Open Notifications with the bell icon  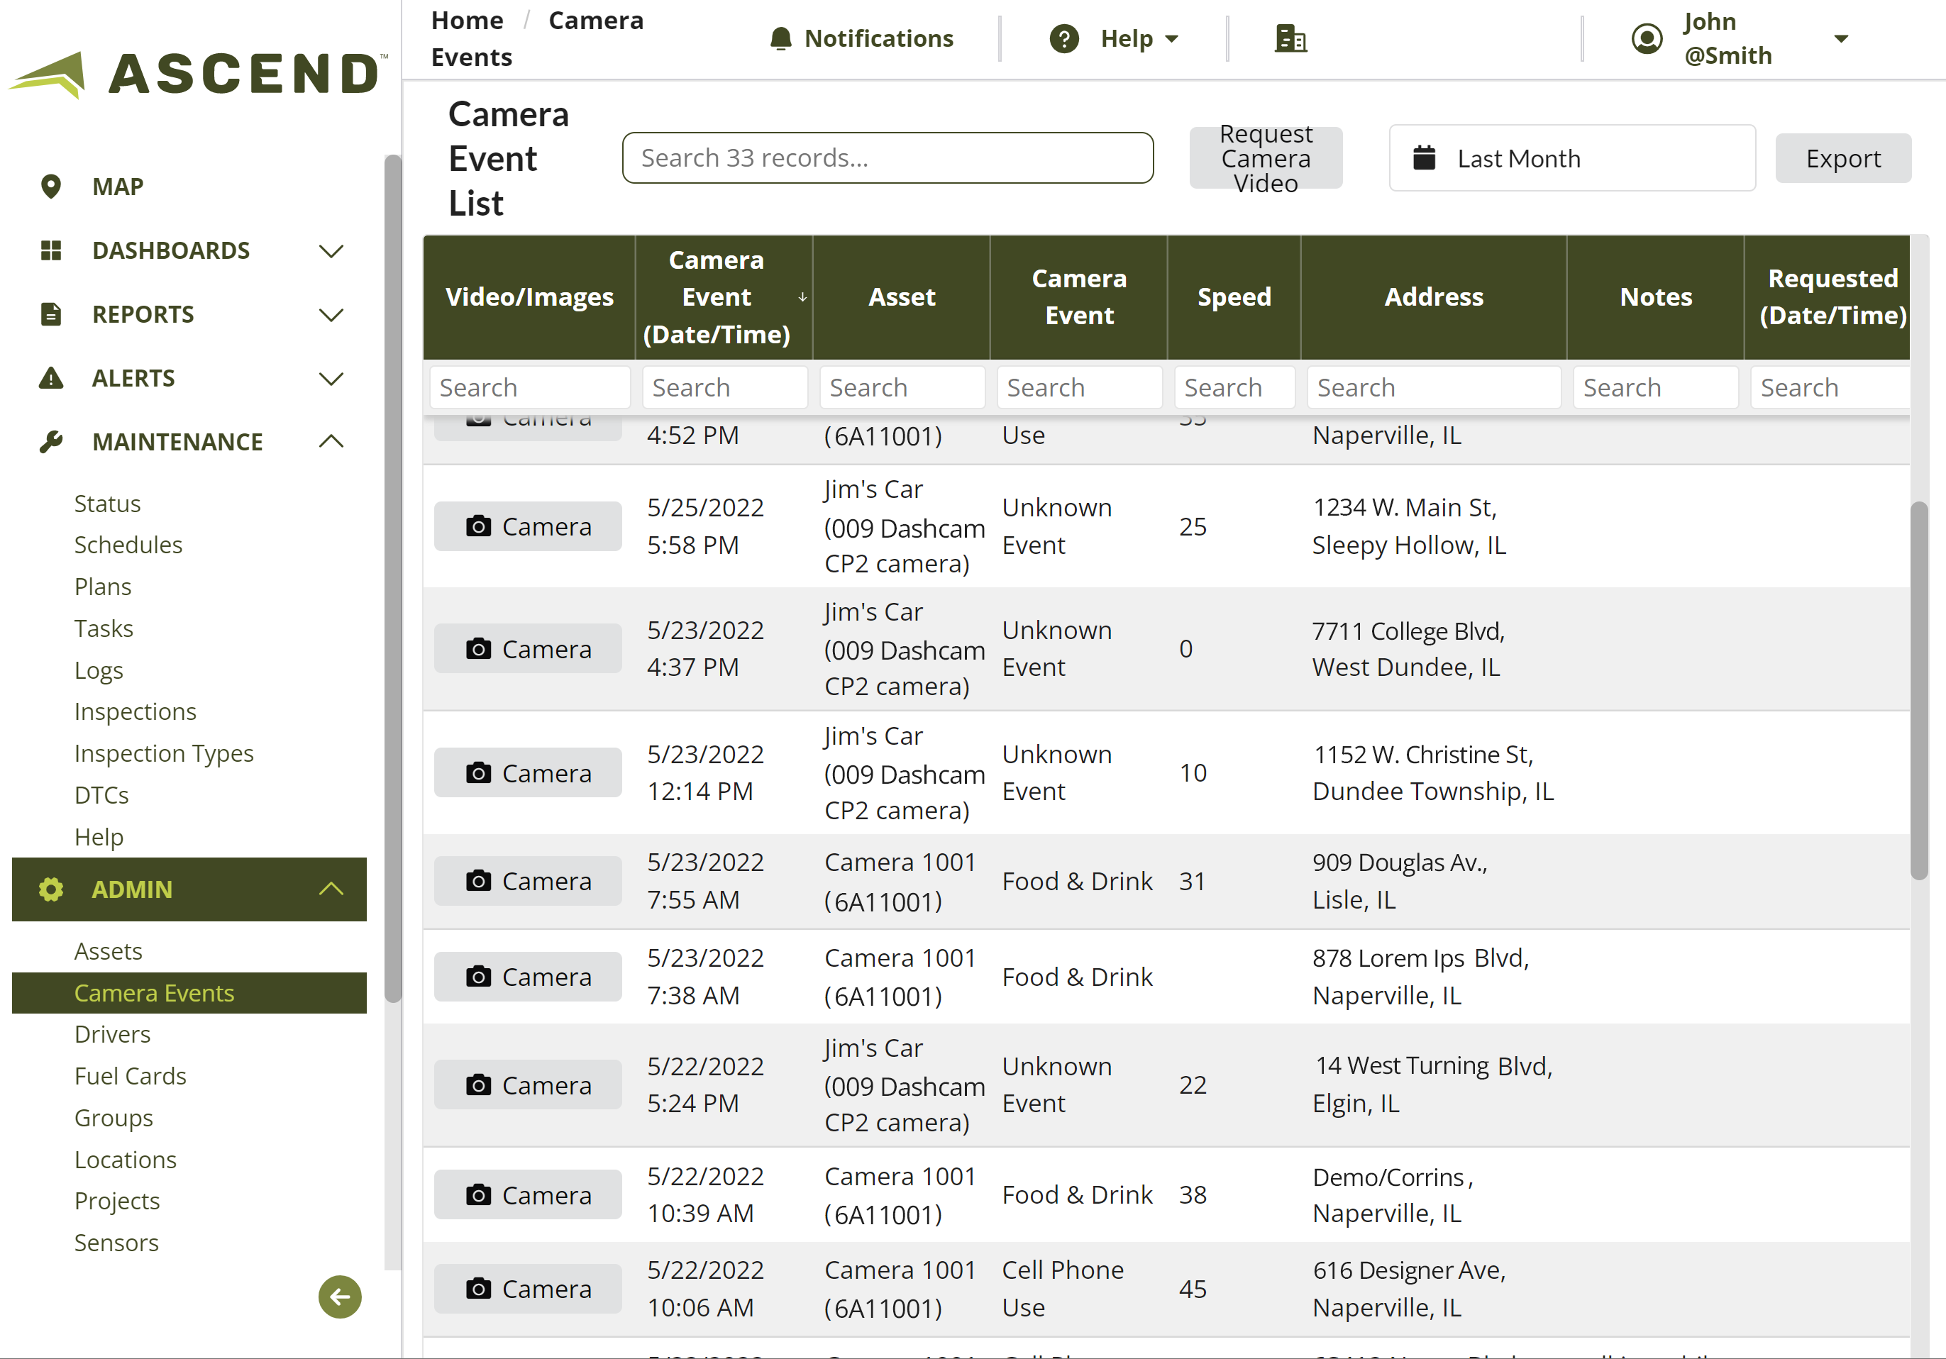780,38
